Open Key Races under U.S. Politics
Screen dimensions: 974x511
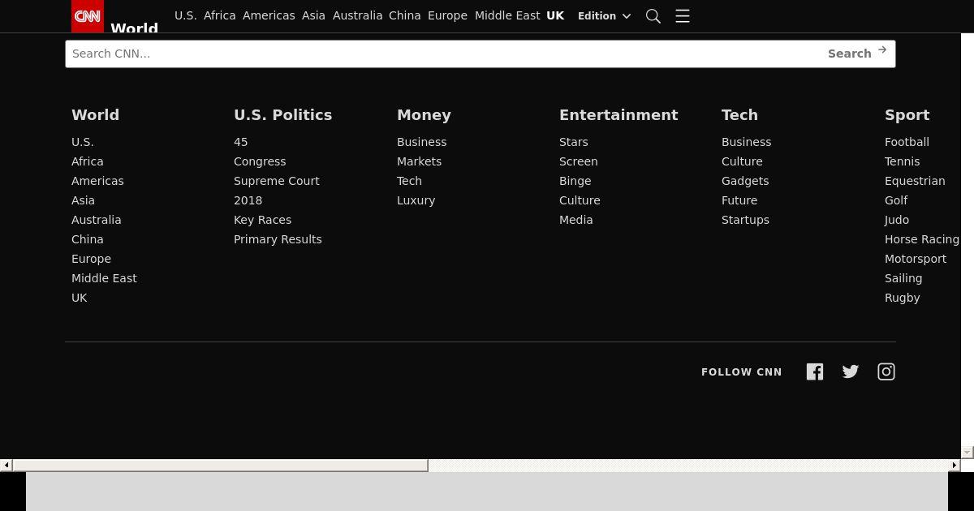point(262,220)
